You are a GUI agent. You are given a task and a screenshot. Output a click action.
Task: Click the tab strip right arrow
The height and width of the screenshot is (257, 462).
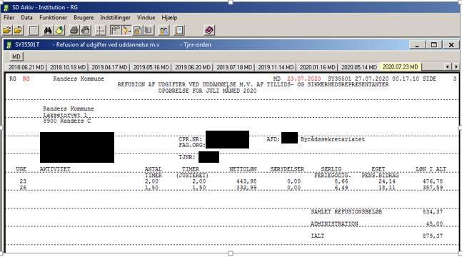pos(456,67)
